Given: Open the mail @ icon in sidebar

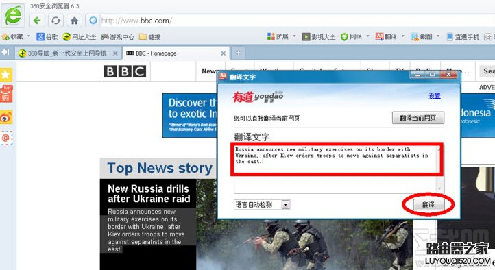Looking at the screenshot, I should [5, 138].
